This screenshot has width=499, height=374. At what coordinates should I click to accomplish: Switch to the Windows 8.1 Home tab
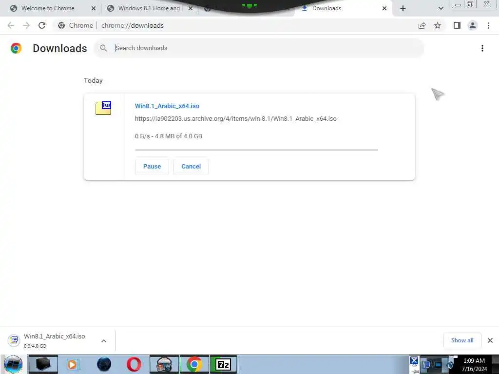tap(149, 8)
